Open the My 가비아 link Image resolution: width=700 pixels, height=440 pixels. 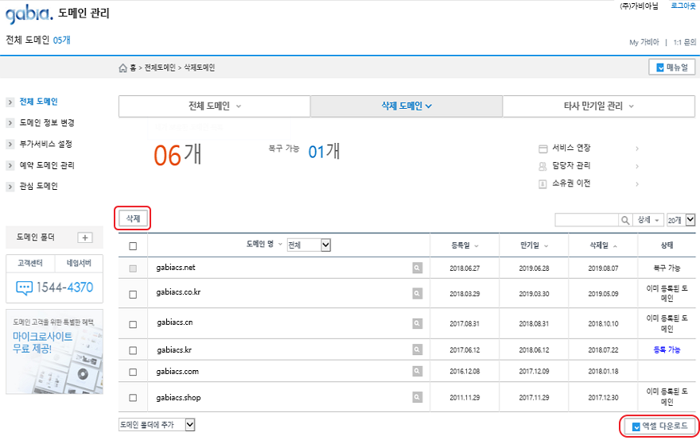click(x=644, y=42)
